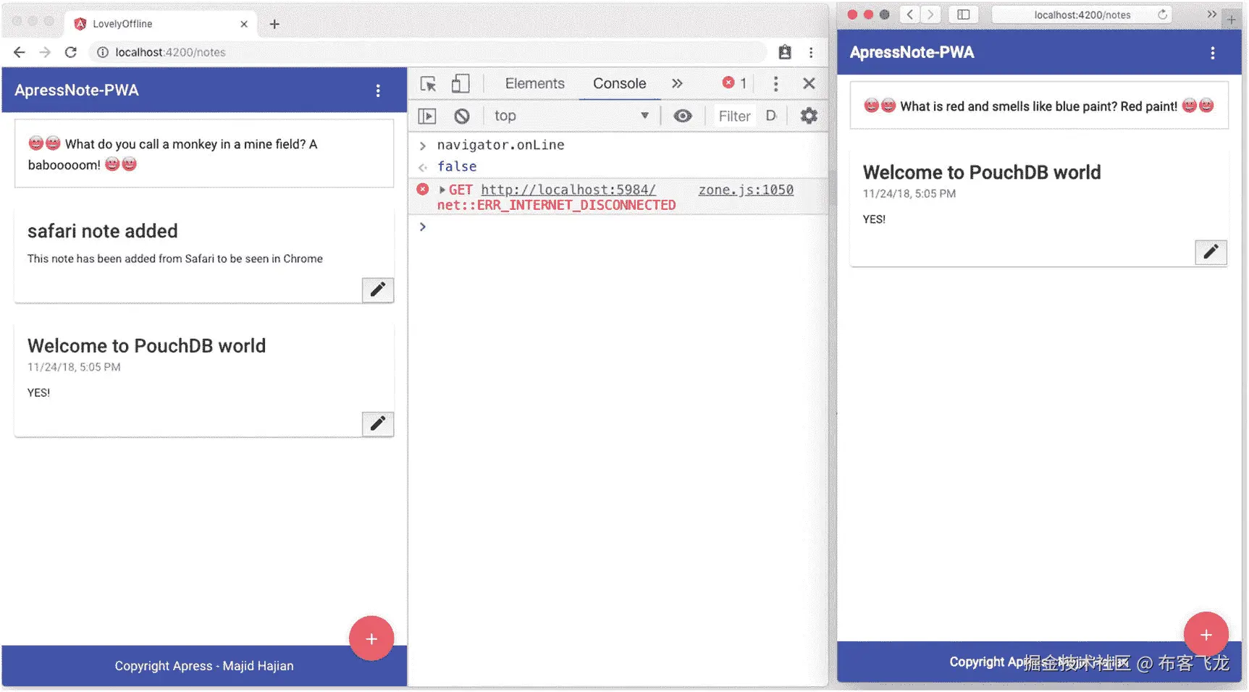Reload the page in Safari

click(1162, 14)
